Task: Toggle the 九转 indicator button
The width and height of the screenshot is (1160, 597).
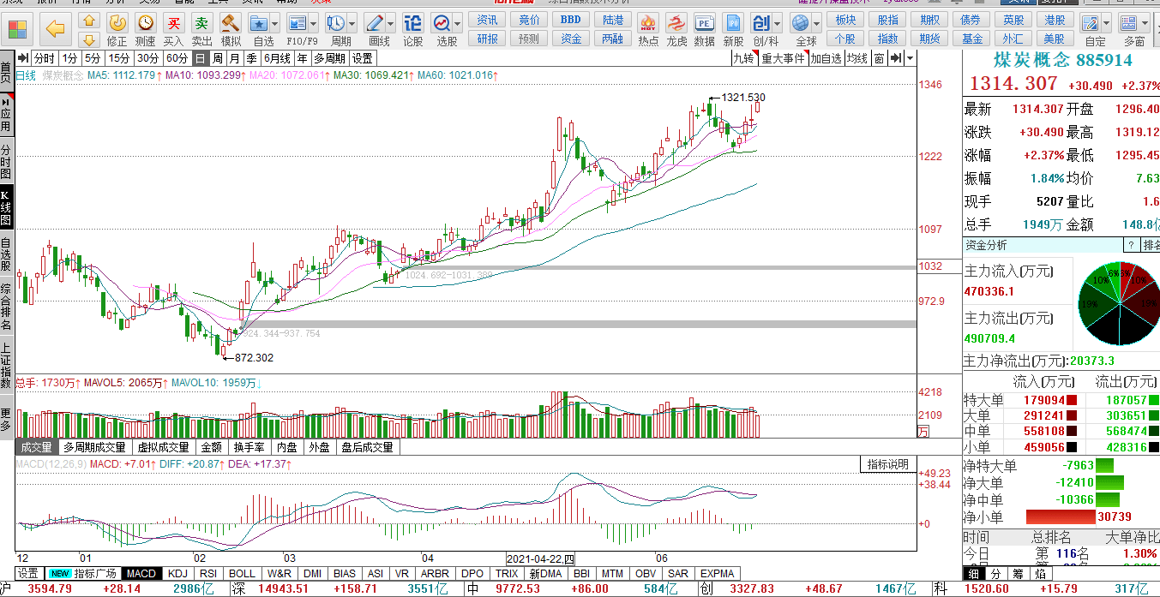Action: pos(744,58)
